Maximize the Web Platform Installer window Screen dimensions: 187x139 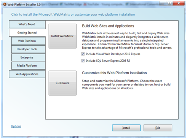pos(169,3)
